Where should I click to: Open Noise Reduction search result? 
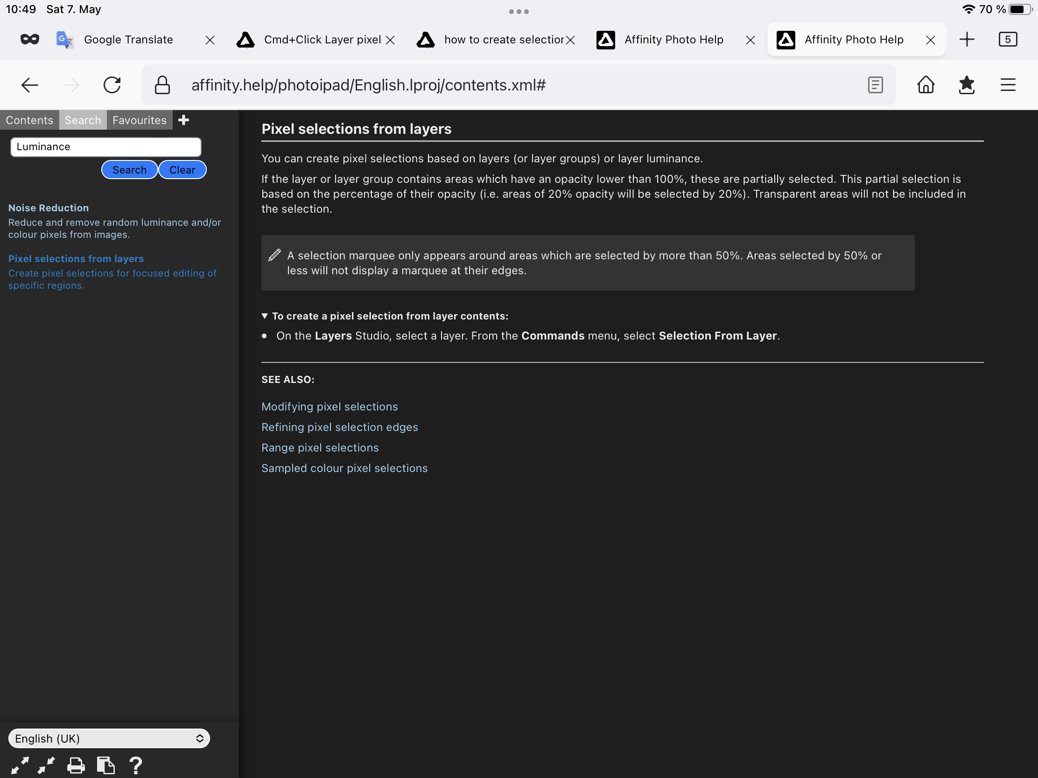pyautogui.click(x=49, y=208)
